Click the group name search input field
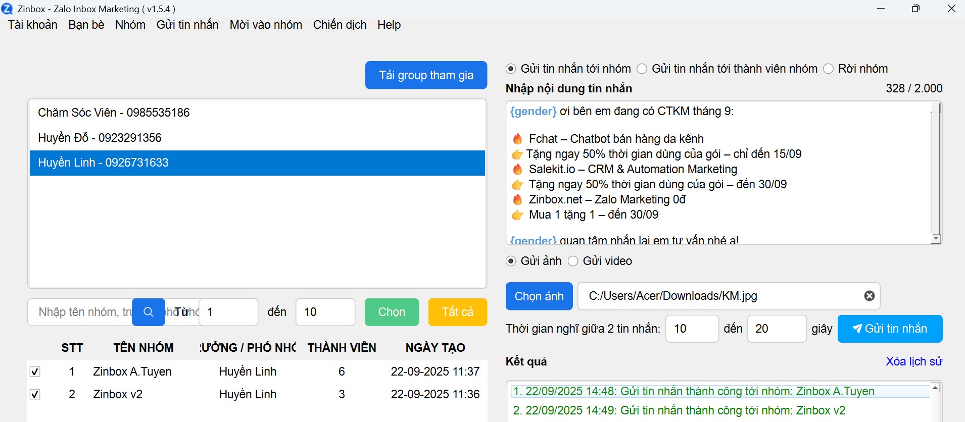Viewport: 965px width, 422px height. pos(81,312)
